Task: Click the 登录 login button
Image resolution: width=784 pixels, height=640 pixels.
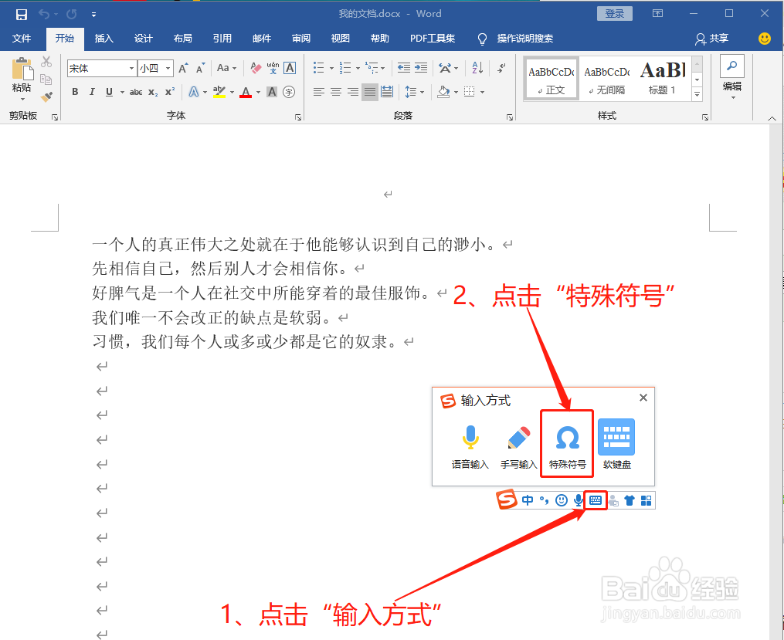Action: (614, 13)
